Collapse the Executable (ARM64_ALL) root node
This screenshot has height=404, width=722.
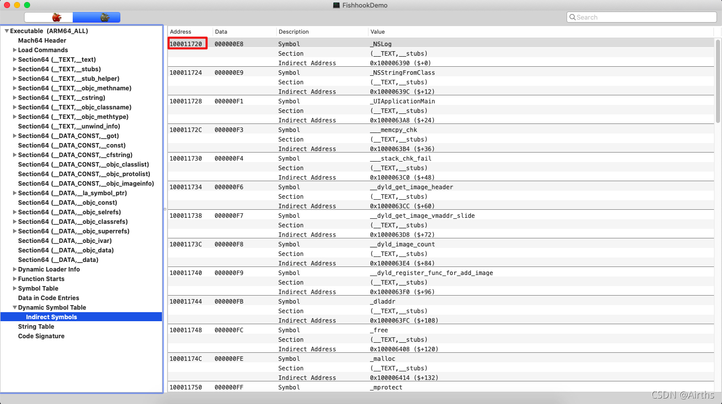coord(7,31)
